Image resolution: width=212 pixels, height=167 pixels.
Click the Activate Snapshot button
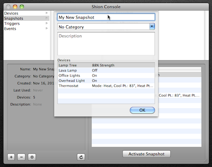click(x=147, y=154)
